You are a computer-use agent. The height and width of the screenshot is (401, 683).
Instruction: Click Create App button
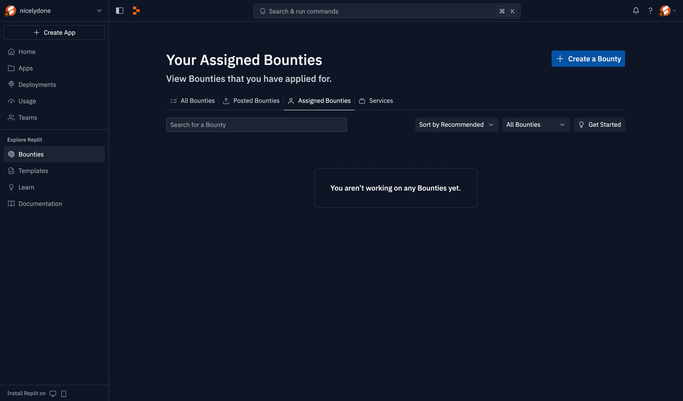pyautogui.click(x=54, y=32)
